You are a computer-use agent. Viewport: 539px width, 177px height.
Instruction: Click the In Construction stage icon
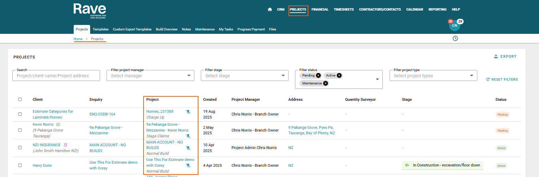pos(407,165)
